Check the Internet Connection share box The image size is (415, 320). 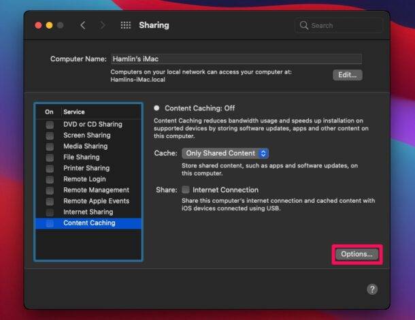click(x=186, y=190)
